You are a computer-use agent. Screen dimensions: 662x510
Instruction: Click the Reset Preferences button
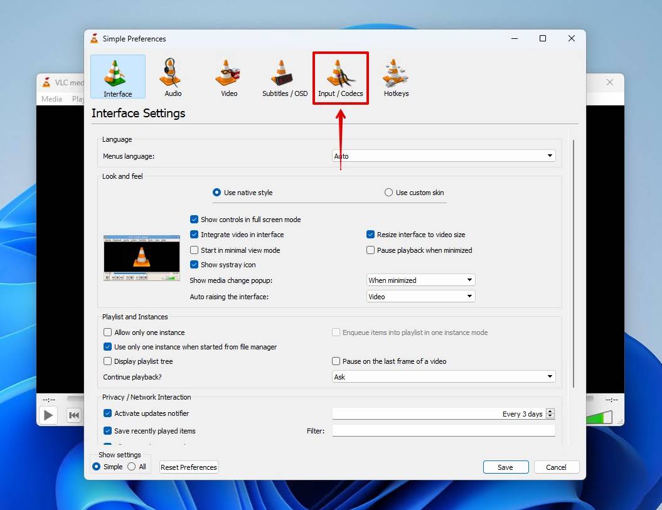[x=189, y=467]
